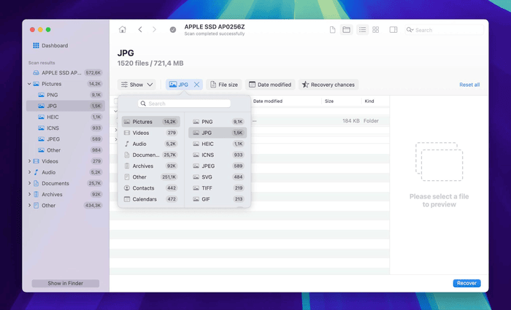
Task: Click in the top toolbar Search field
Action: [x=444, y=30]
